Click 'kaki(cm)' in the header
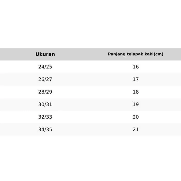This screenshot has width=181, height=181. [154, 54]
